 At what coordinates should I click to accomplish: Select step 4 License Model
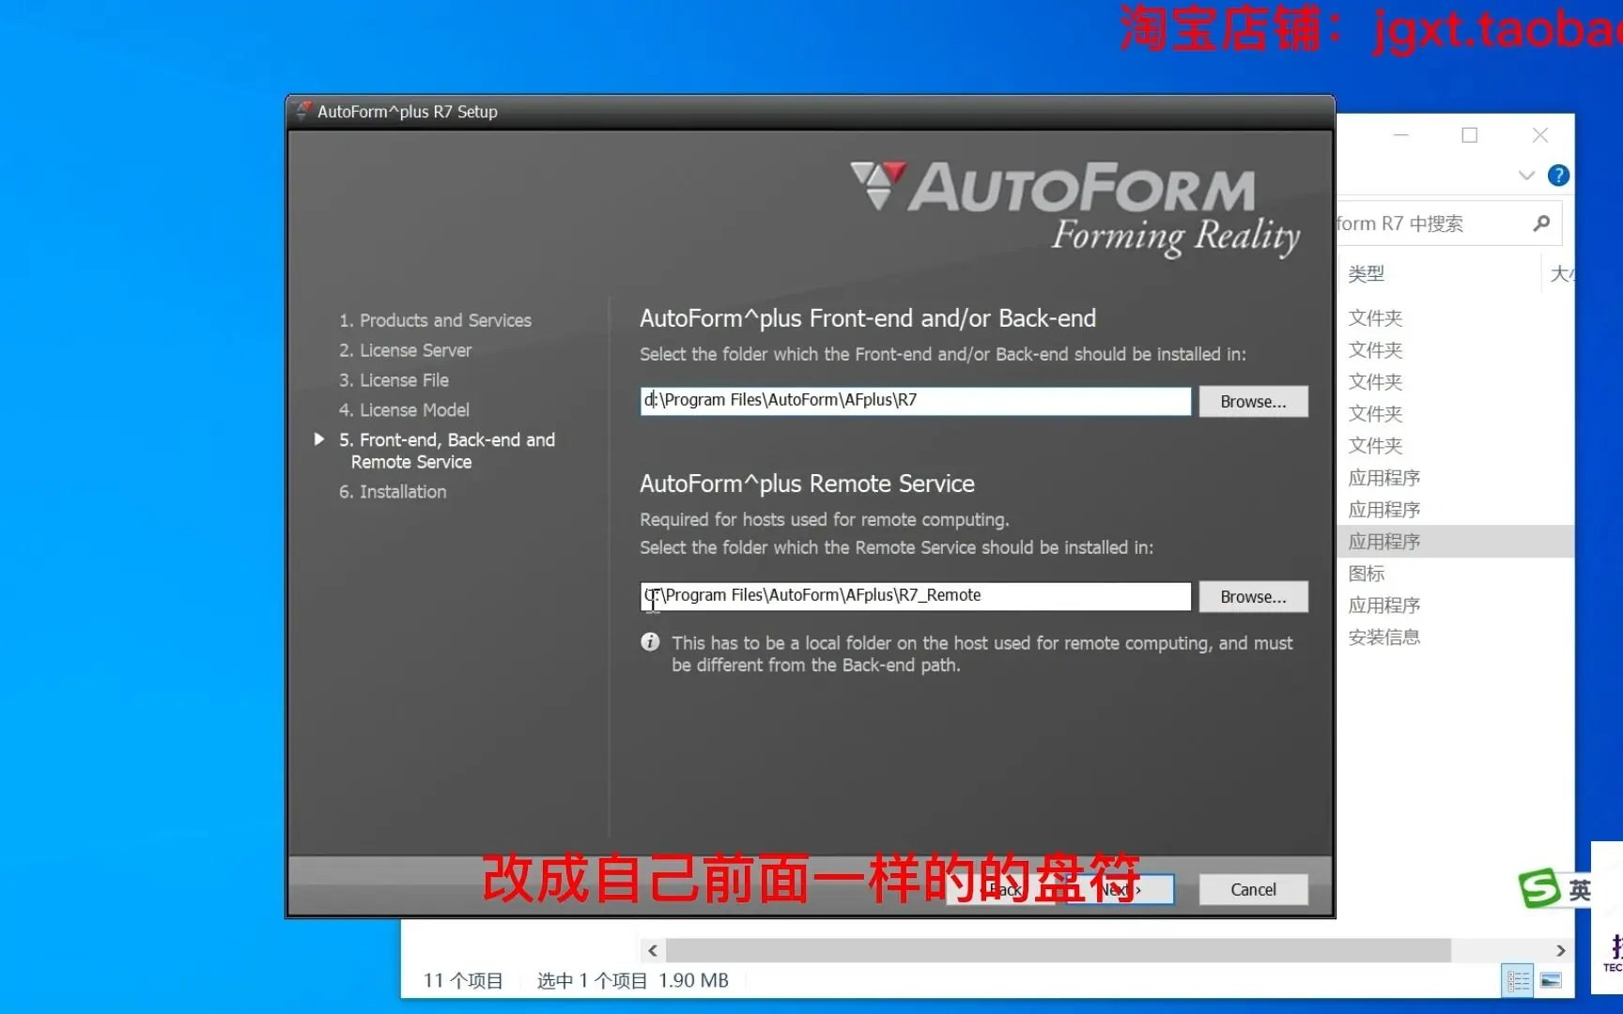(404, 410)
